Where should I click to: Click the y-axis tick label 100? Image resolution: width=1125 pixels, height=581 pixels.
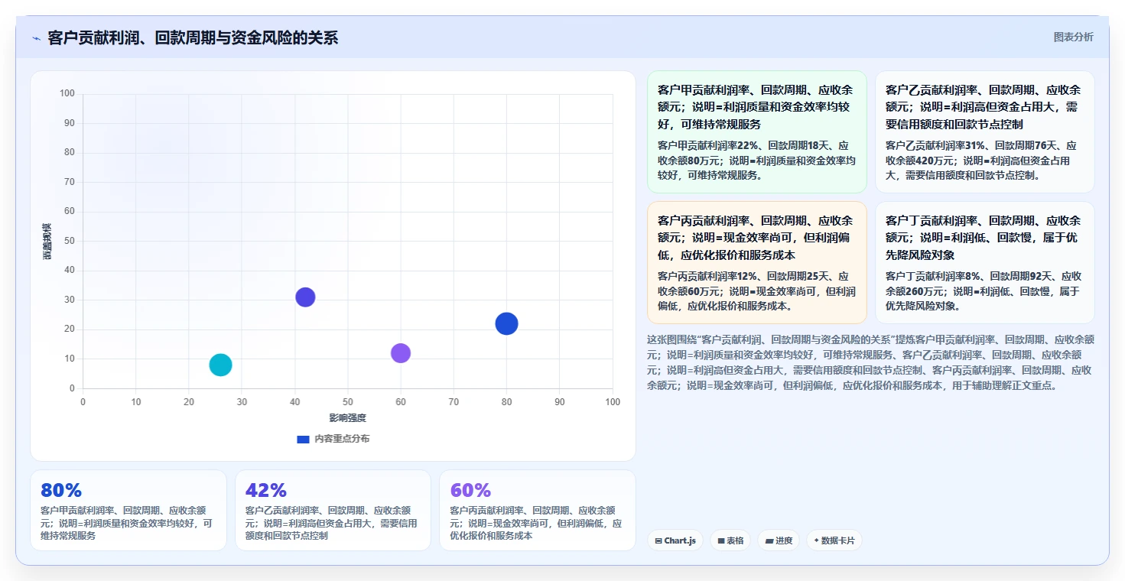coord(67,94)
